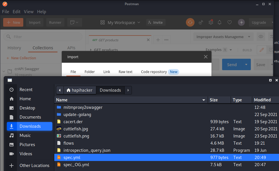Open the satellite capture requests icon

click(x=201, y=22)
